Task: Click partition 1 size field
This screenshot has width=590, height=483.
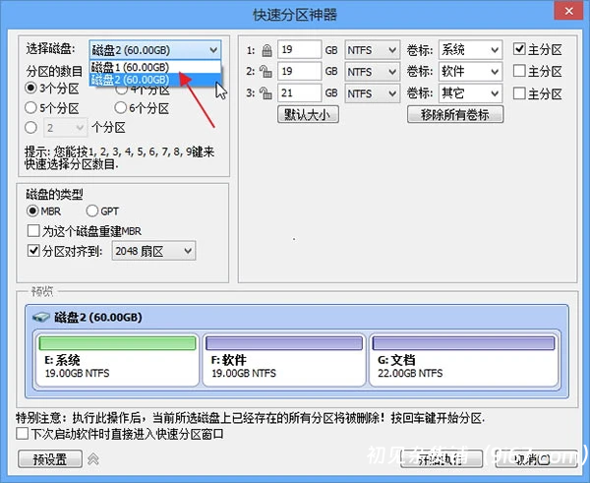Action: point(300,50)
